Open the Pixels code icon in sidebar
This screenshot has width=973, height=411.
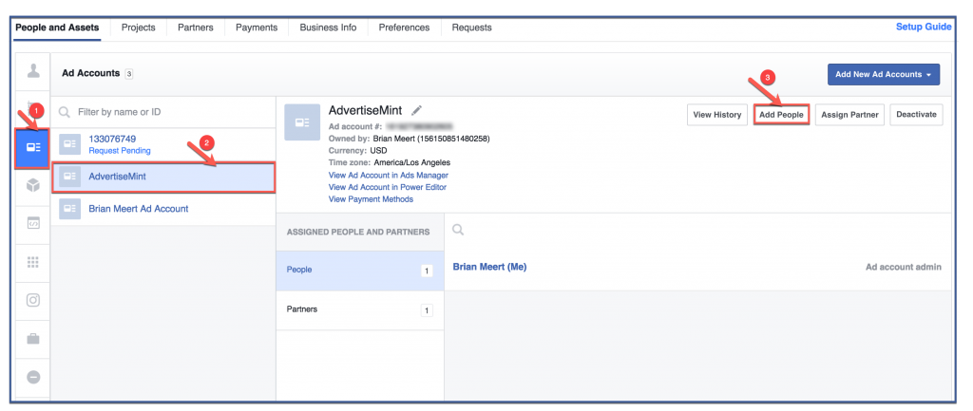point(33,224)
